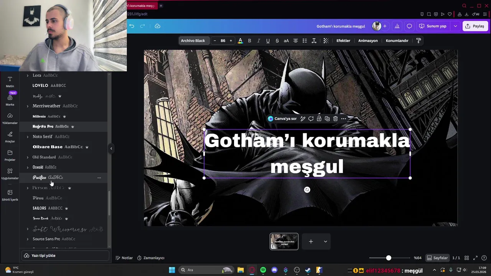This screenshot has height=276, width=491.
Task: Delete the selected text box
Action: (335, 119)
